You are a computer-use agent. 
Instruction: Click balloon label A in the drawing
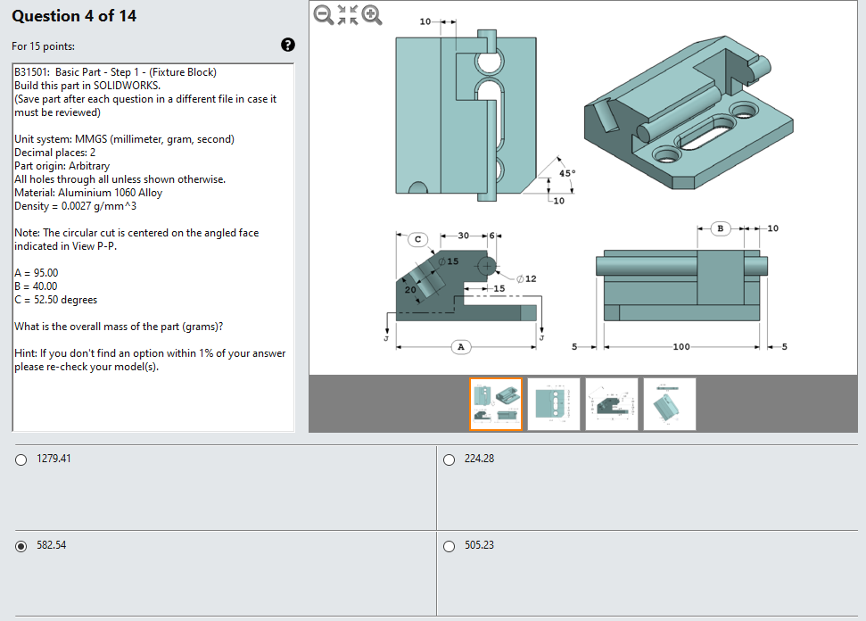(461, 346)
